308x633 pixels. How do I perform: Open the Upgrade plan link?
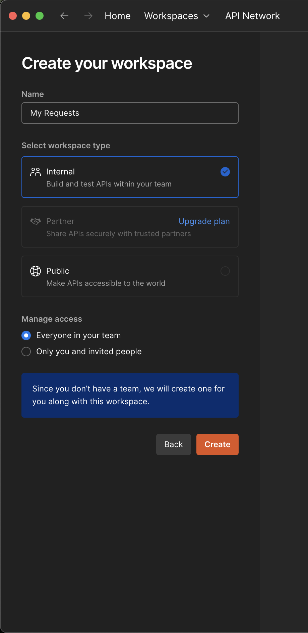click(204, 221)
